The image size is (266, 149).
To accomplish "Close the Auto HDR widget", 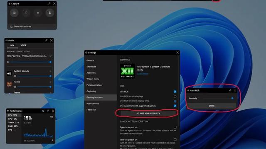I will pos(235,91).
